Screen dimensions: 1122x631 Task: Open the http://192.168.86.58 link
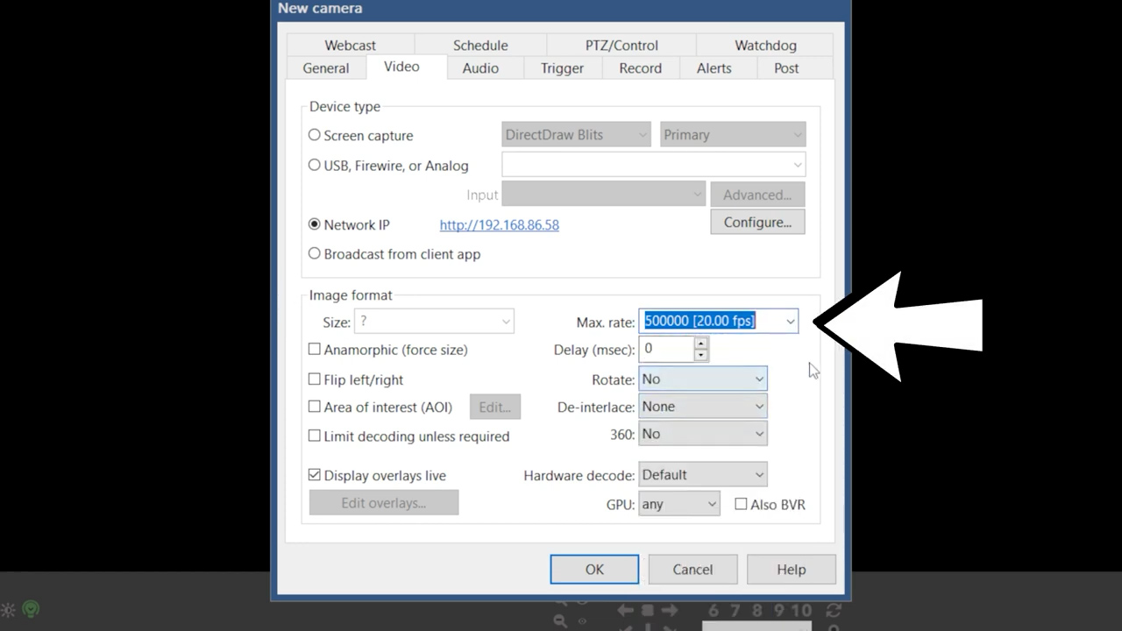499,225
